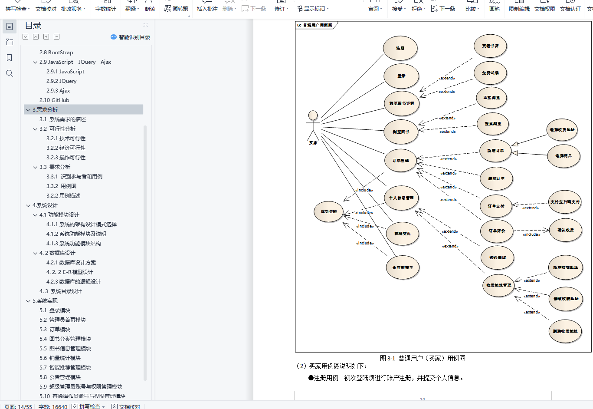Select 4.1.2 系统功能模块及说明 in the outline
The height and width of the screenshot is (409, 593).
76,234
